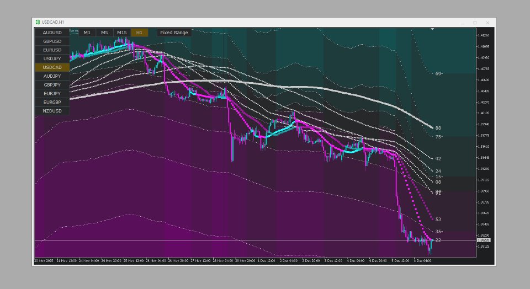This screenshot has width=530, height=289.
Task: Click the 1.38125 price scale label
Action: 484,247
